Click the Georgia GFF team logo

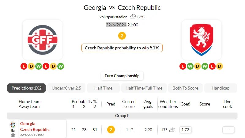(43, 40)
